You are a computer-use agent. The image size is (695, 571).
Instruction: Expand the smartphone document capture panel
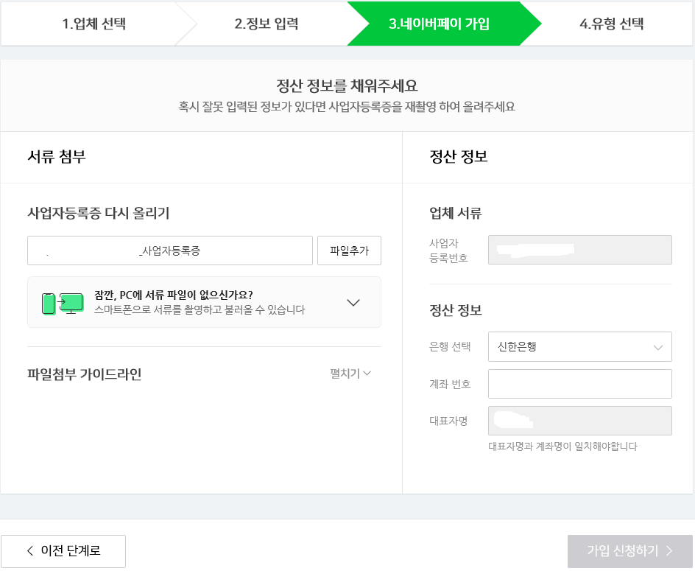[353, 303]
